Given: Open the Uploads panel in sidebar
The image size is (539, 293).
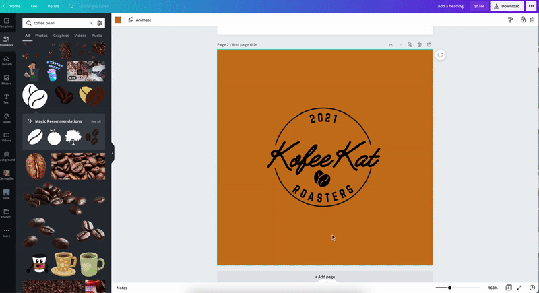Looking at the screenshot, I should coord(6,60).
